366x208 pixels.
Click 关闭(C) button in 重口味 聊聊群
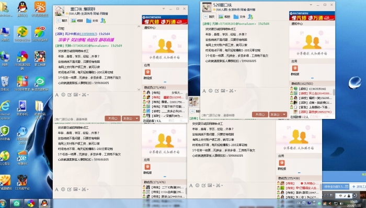click(113, 118)
